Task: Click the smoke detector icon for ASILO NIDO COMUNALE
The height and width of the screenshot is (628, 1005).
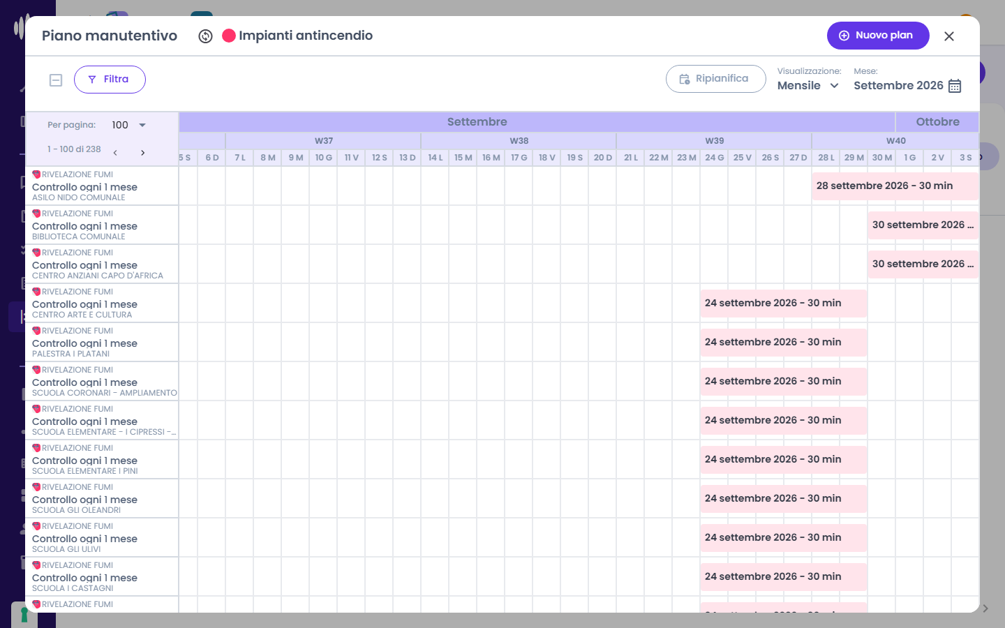Action: 36,174
